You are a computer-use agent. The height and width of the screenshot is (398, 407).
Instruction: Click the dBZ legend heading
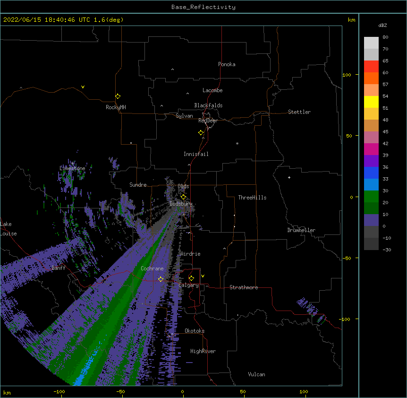tap(382, 25)
